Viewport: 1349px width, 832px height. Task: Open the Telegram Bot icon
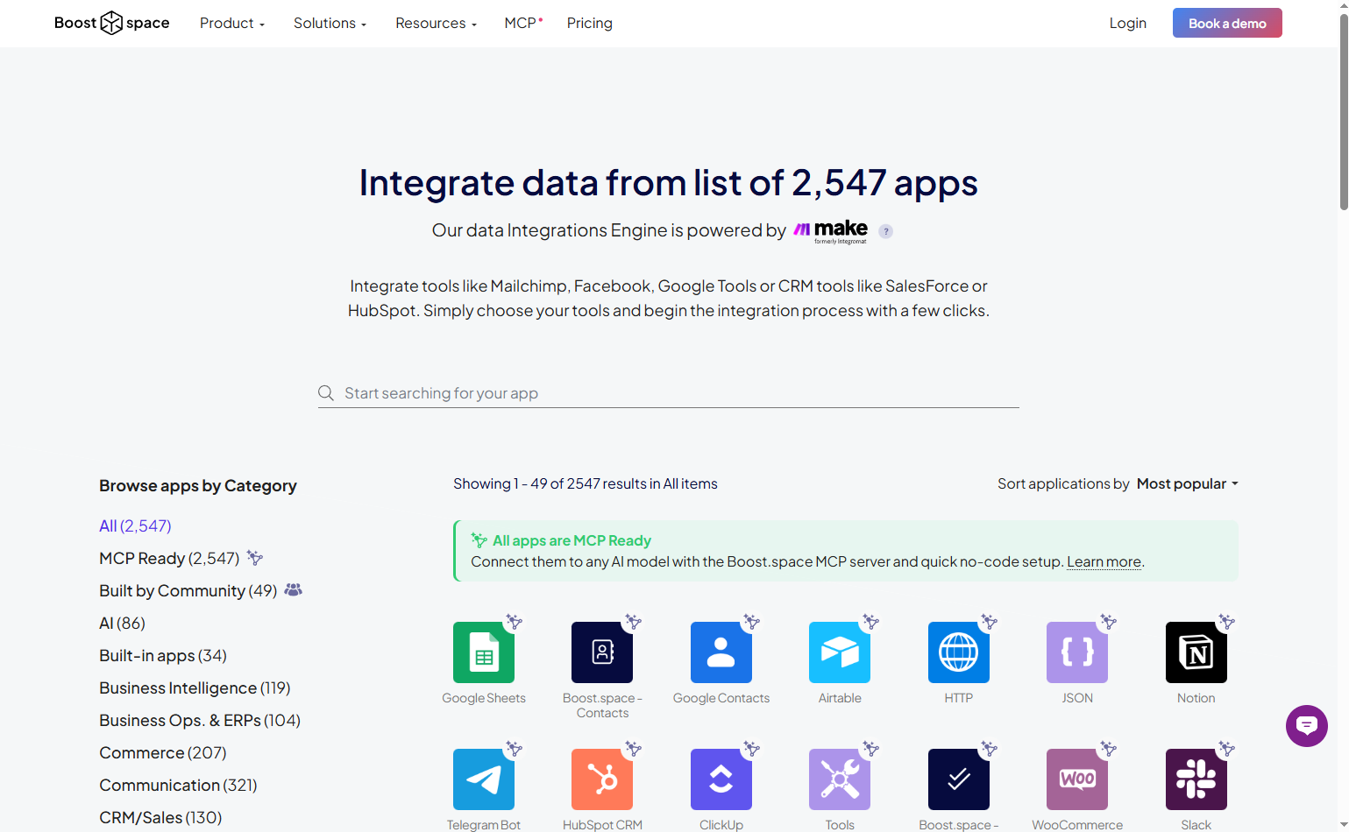pyautogui.click(x=483, y=779)
